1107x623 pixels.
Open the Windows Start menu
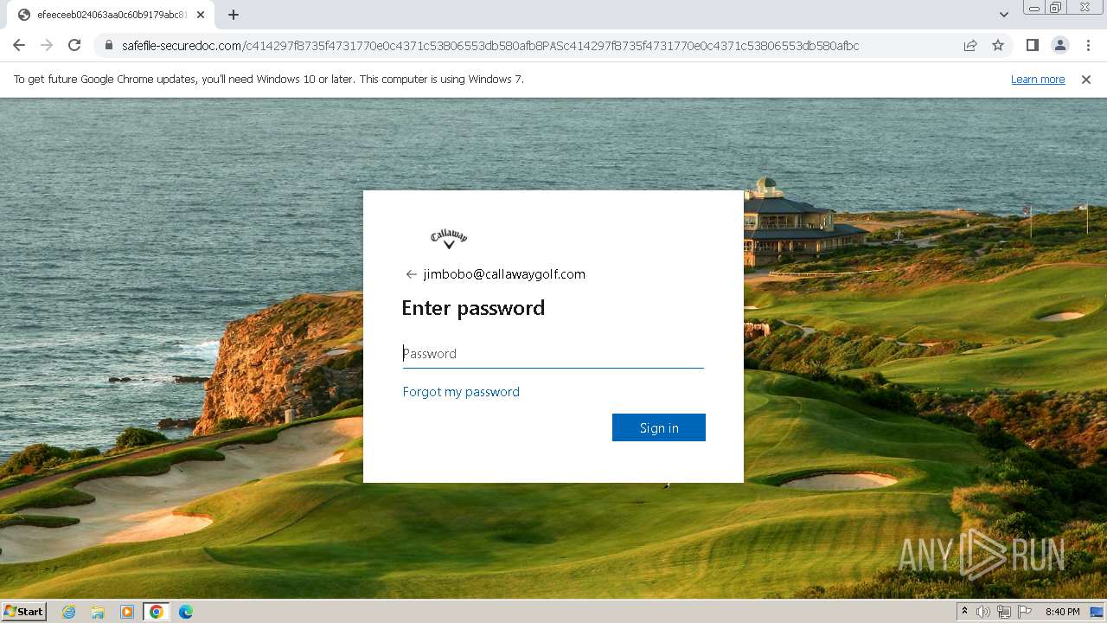point(24,612)
